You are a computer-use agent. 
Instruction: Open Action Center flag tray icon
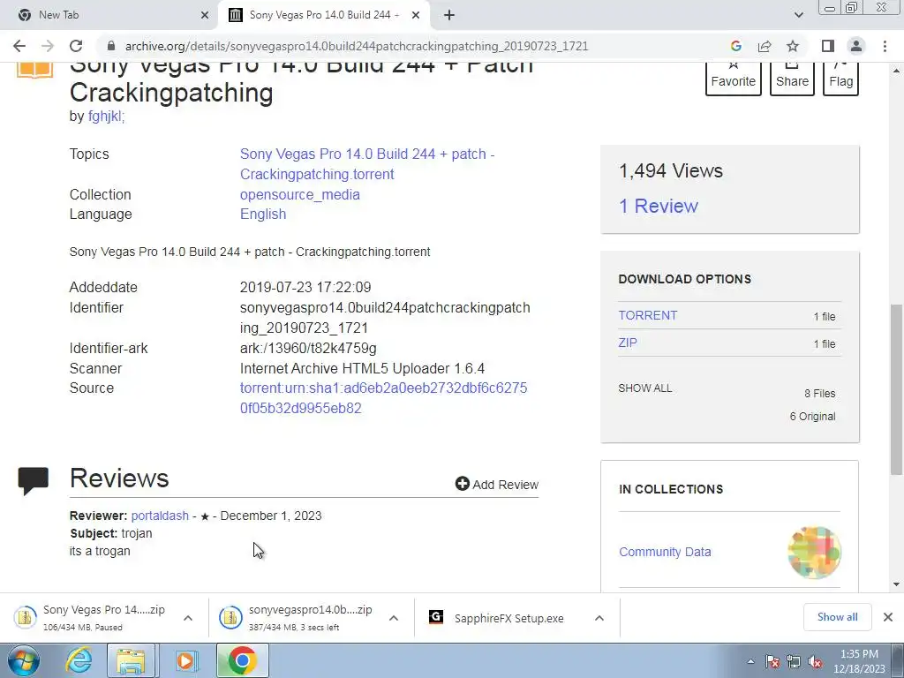click(x=772, y=661)
